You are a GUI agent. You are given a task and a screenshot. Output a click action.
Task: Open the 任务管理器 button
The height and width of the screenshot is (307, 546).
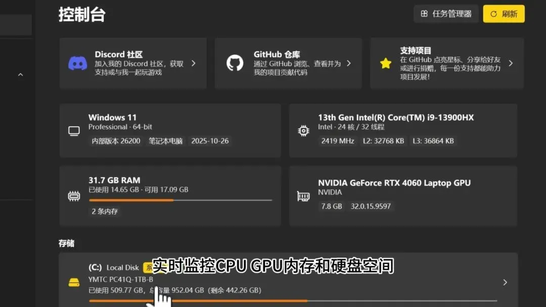tap(446, 14)
